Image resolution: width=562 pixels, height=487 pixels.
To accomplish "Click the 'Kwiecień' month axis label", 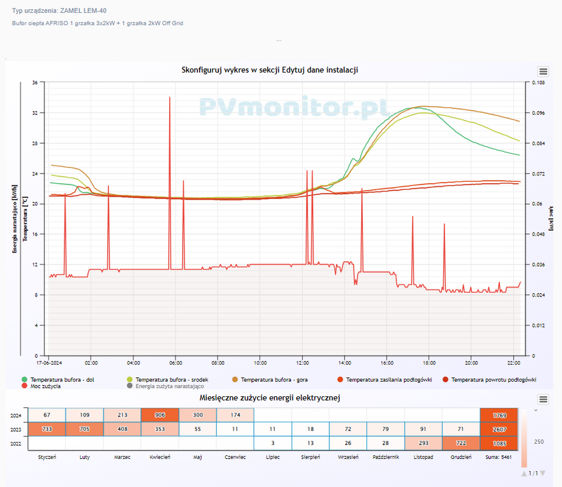I will click(160, 457).
